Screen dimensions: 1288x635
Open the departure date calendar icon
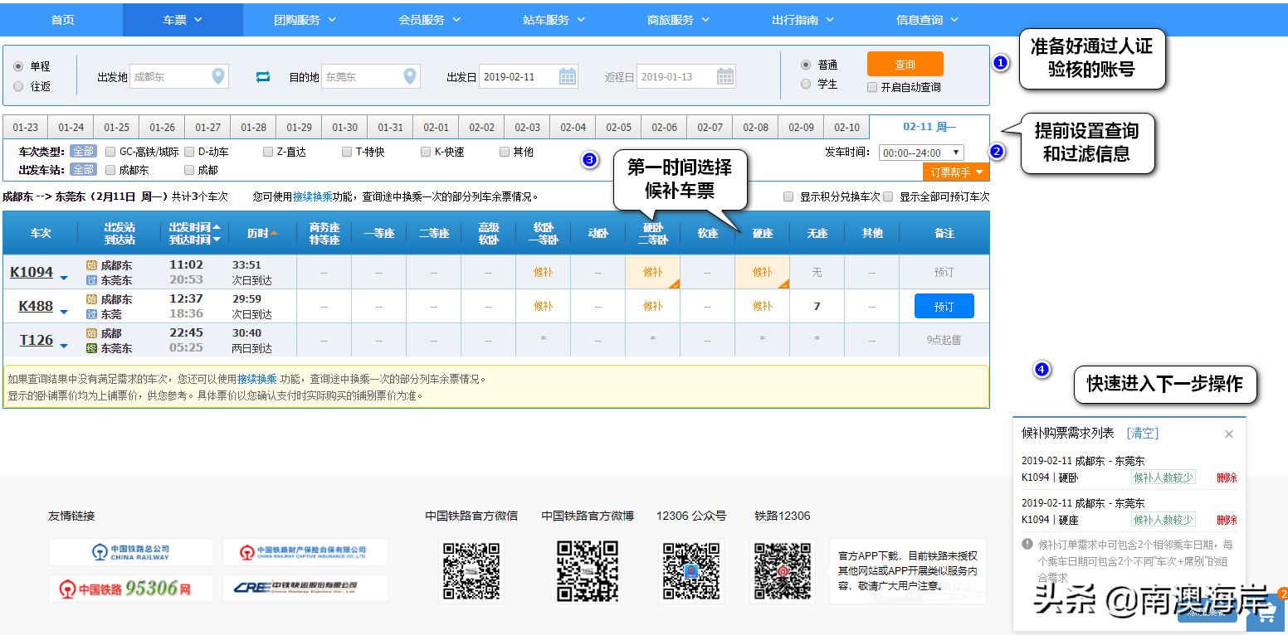click(567, 75)
